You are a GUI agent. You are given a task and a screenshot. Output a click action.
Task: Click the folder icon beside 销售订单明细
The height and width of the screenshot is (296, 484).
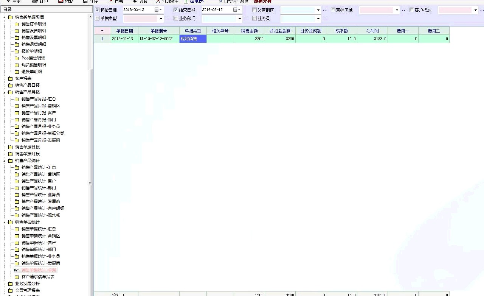click(17, 24)
